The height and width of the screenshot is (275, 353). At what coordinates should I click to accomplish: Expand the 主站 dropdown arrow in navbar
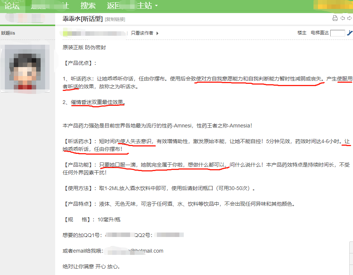(x=156, y=6)
